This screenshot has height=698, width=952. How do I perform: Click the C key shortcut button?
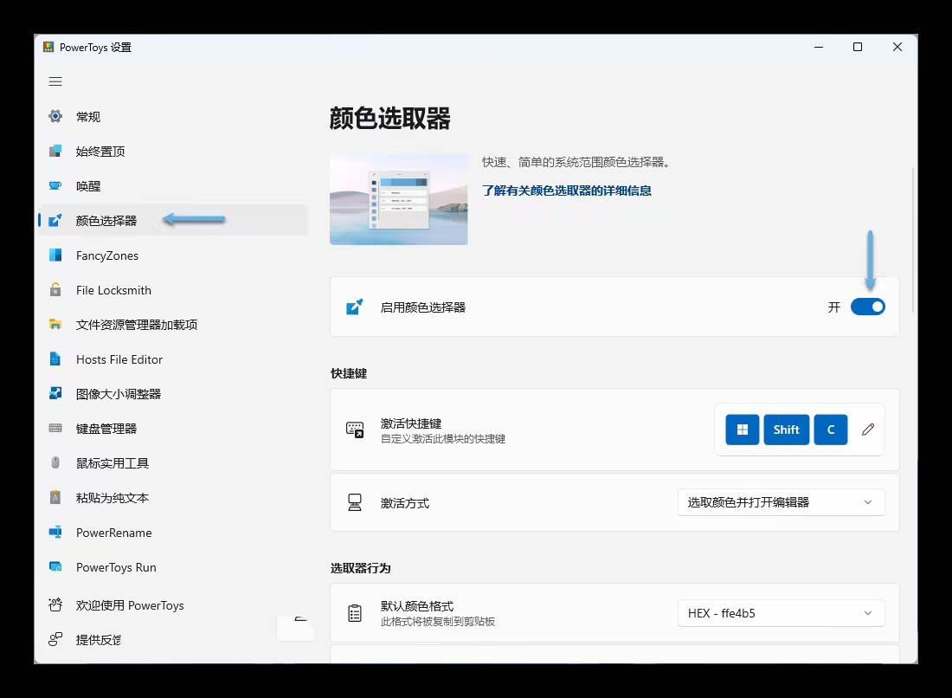point(831,430)
